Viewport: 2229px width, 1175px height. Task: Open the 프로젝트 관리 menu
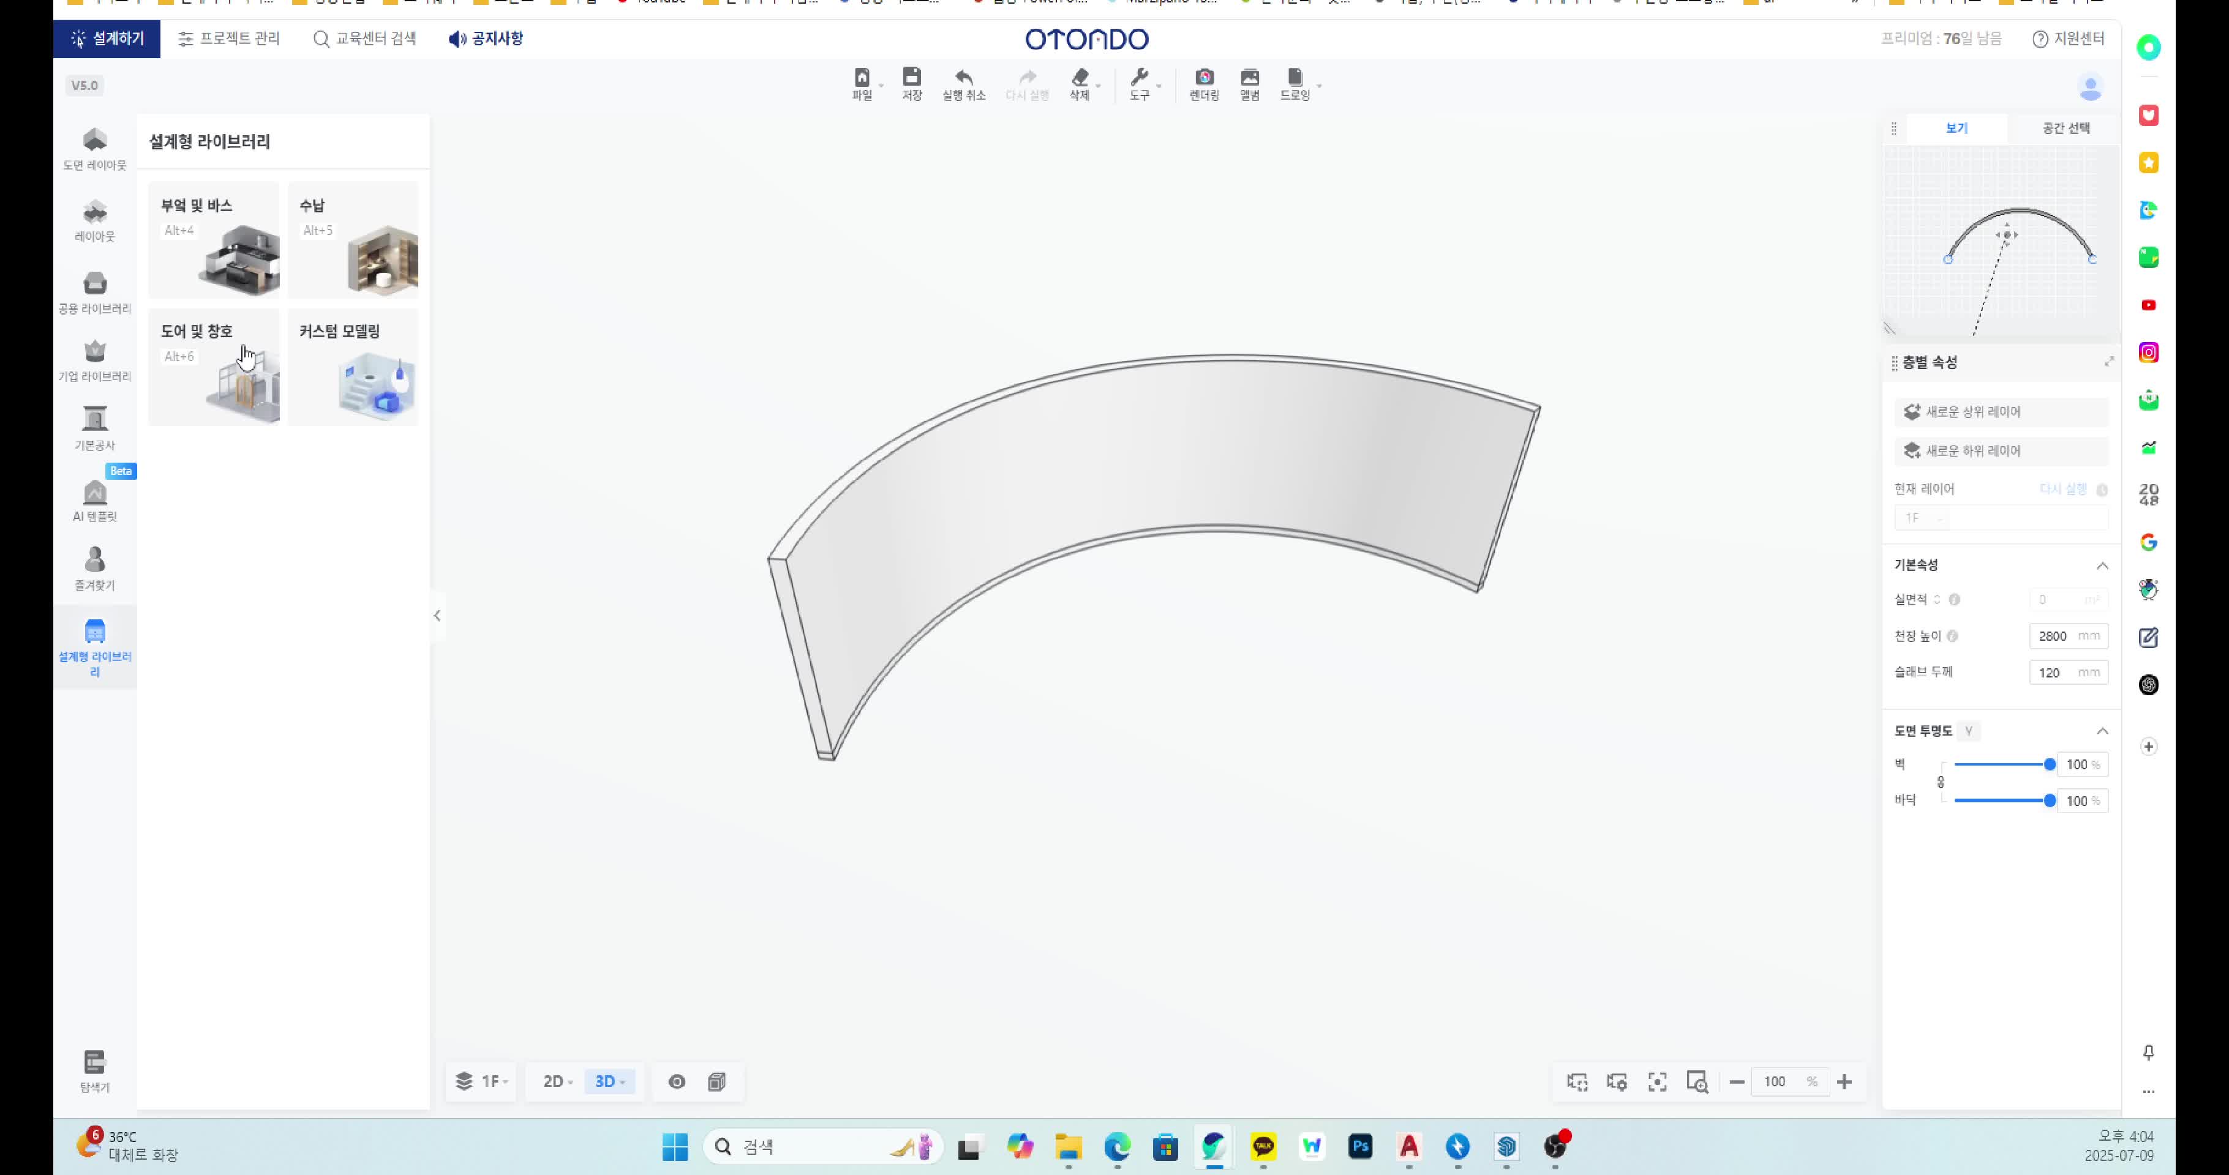(x=229, y=38)
